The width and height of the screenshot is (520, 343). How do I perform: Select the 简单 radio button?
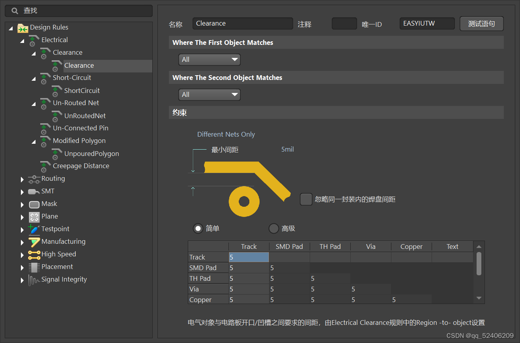(x=198, y=228)
